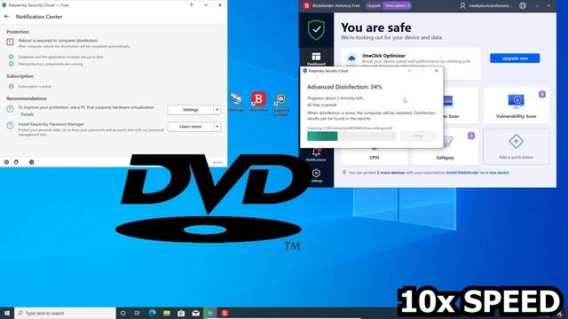Close Kaspersky disinfection dialog
568x319 pixels.
pyautogui.click(x=437, y=71)
